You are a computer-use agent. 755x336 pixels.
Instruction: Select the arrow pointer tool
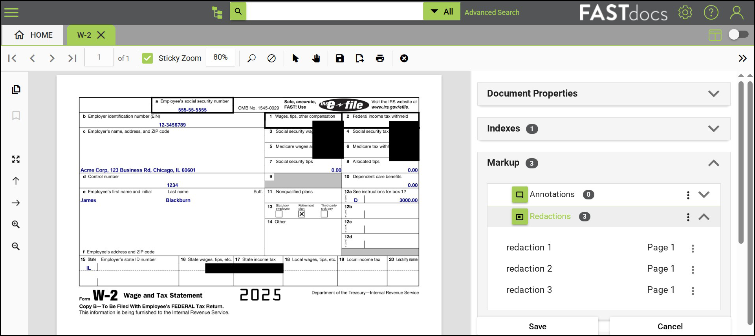tap(295, 58)
